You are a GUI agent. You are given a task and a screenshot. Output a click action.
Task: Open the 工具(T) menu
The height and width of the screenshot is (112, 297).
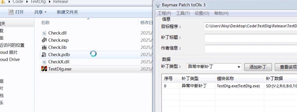183,13
